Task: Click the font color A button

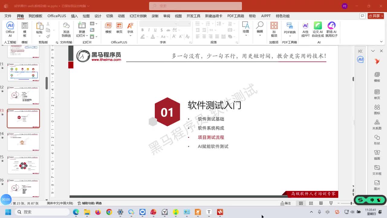Action: (x=153, y=36)
